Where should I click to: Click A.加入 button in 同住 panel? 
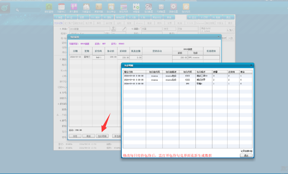[230, 30]
